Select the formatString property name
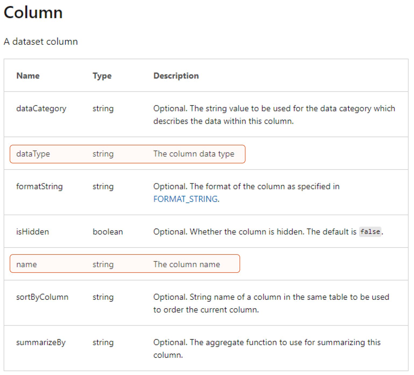 (x=39, y=186)
